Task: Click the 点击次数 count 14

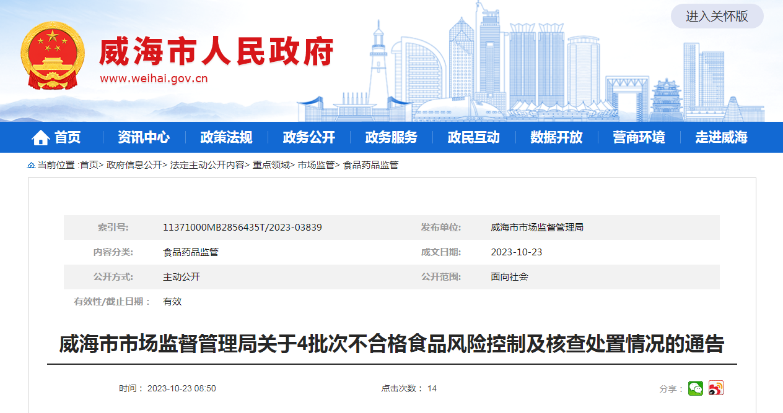Action: point(432,388)
